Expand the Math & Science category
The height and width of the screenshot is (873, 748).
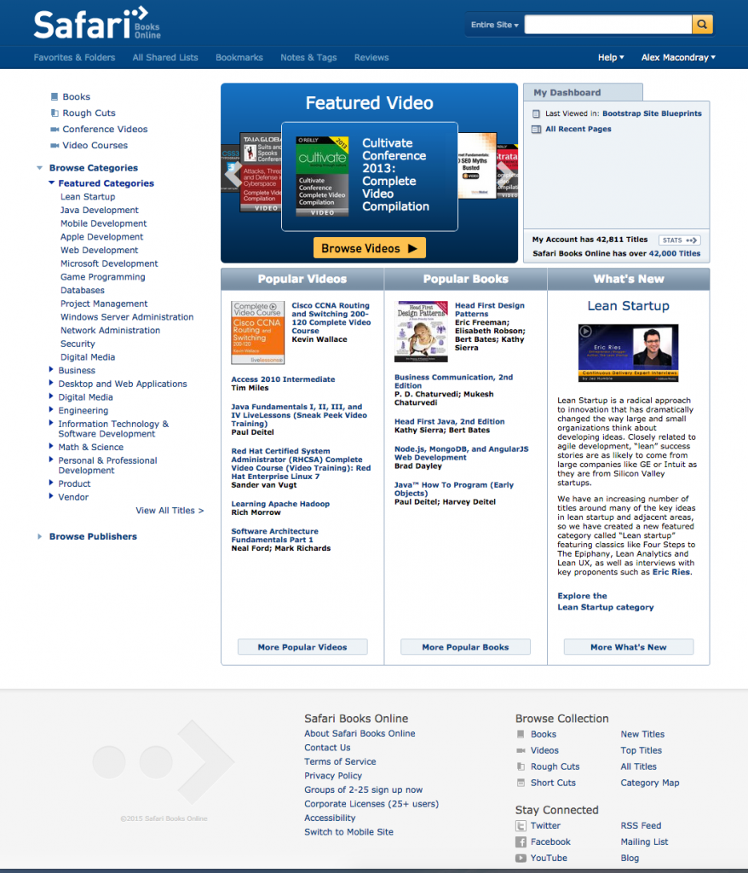[51, 447]
